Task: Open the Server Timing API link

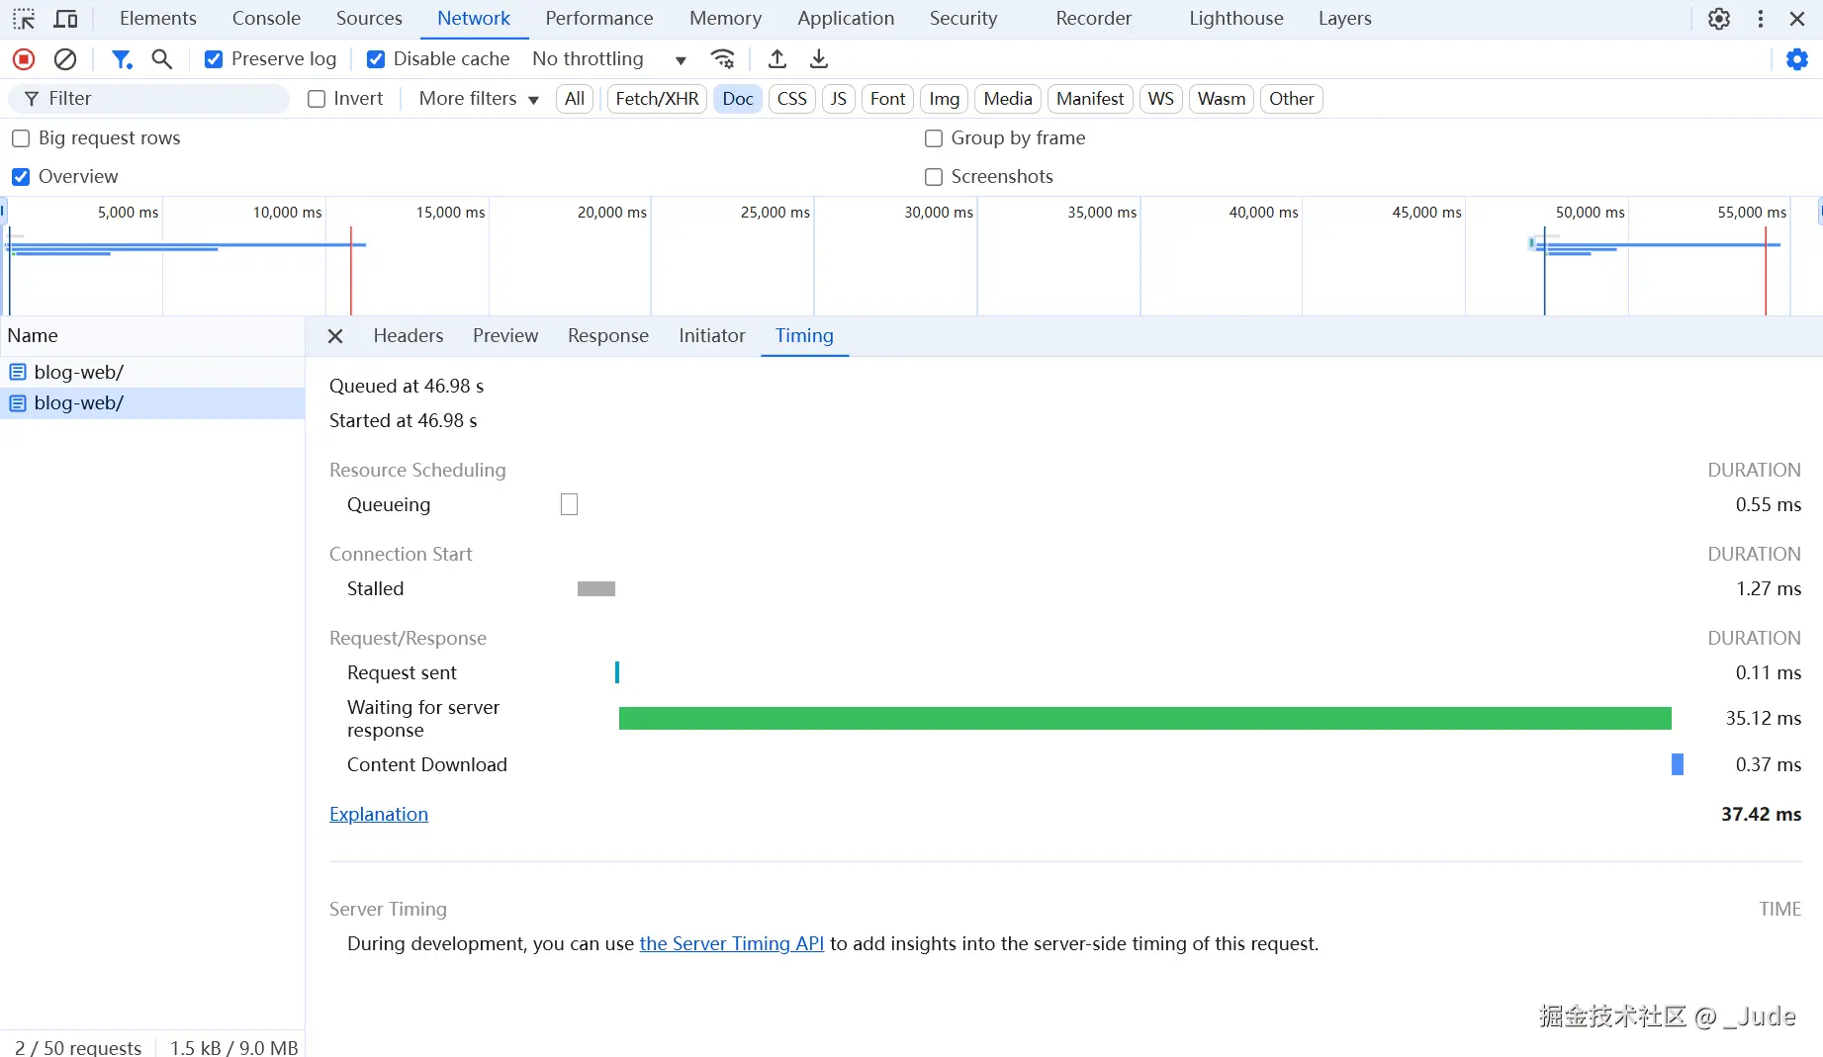Action: [731, 944]
